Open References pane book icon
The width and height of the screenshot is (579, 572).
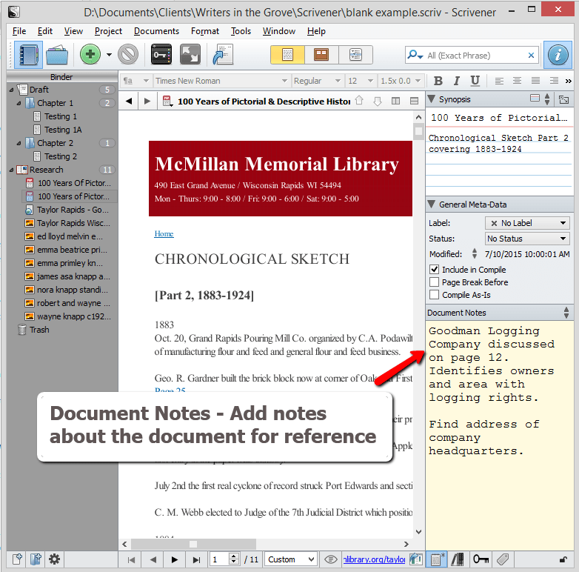458,559
